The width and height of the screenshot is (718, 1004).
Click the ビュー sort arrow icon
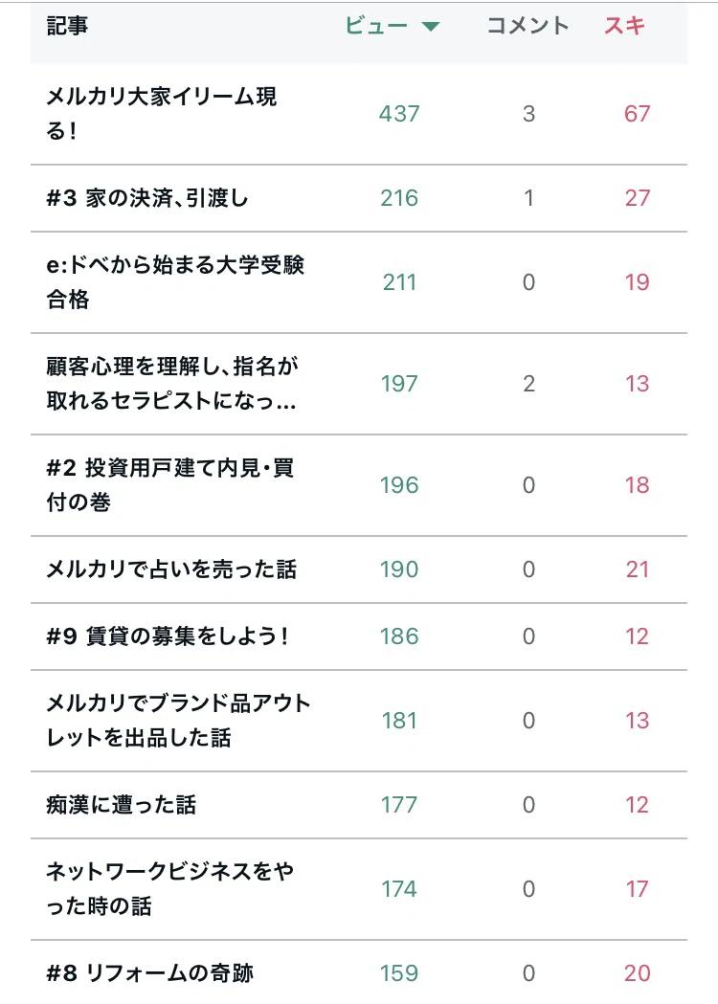click(x=431, y=26)
